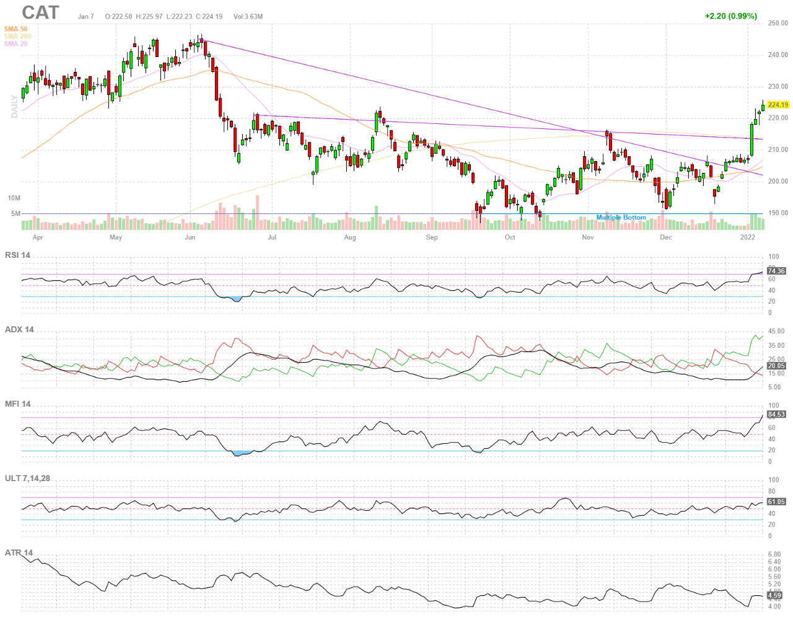This screenshot has width=793, height=620.
Task: Click the SMA 50 legend label
Action: 15,29
